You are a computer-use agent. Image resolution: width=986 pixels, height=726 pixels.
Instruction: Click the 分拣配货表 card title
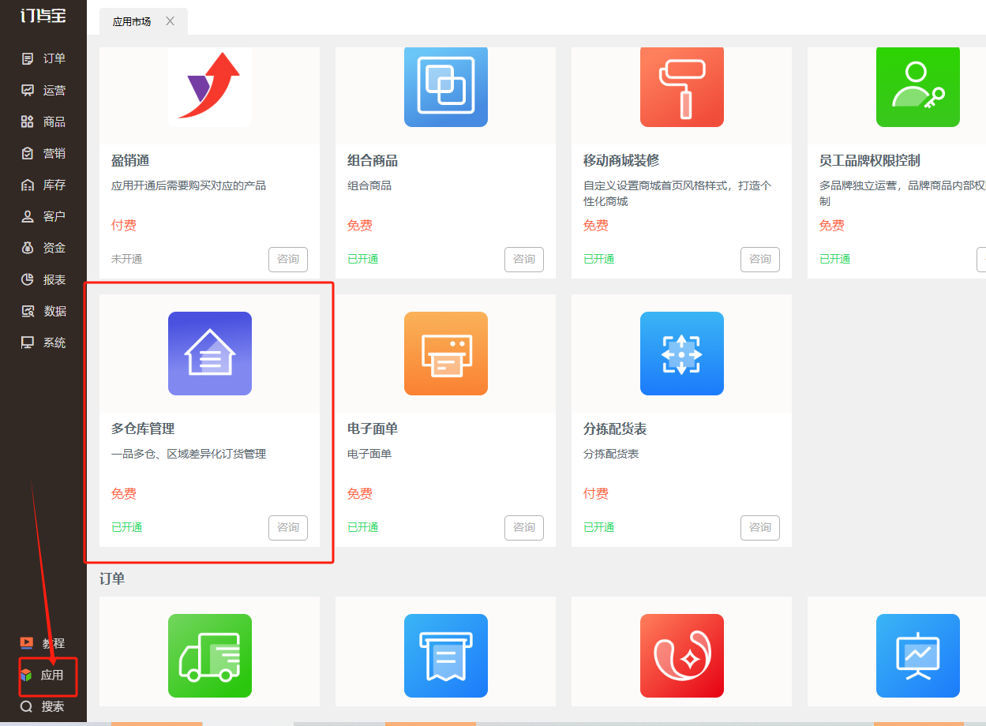coord(615,429)
